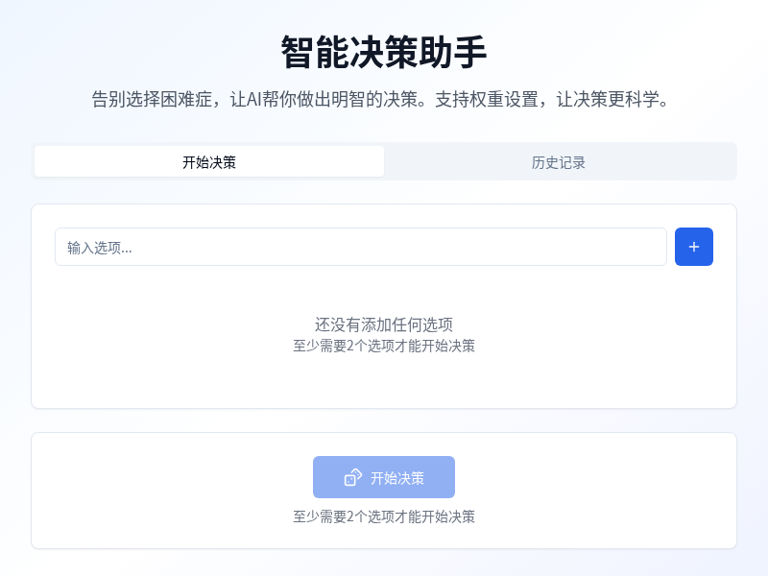Click the 智能决策助手 heading
Screen dimensions: 768x576
point(384,52)
